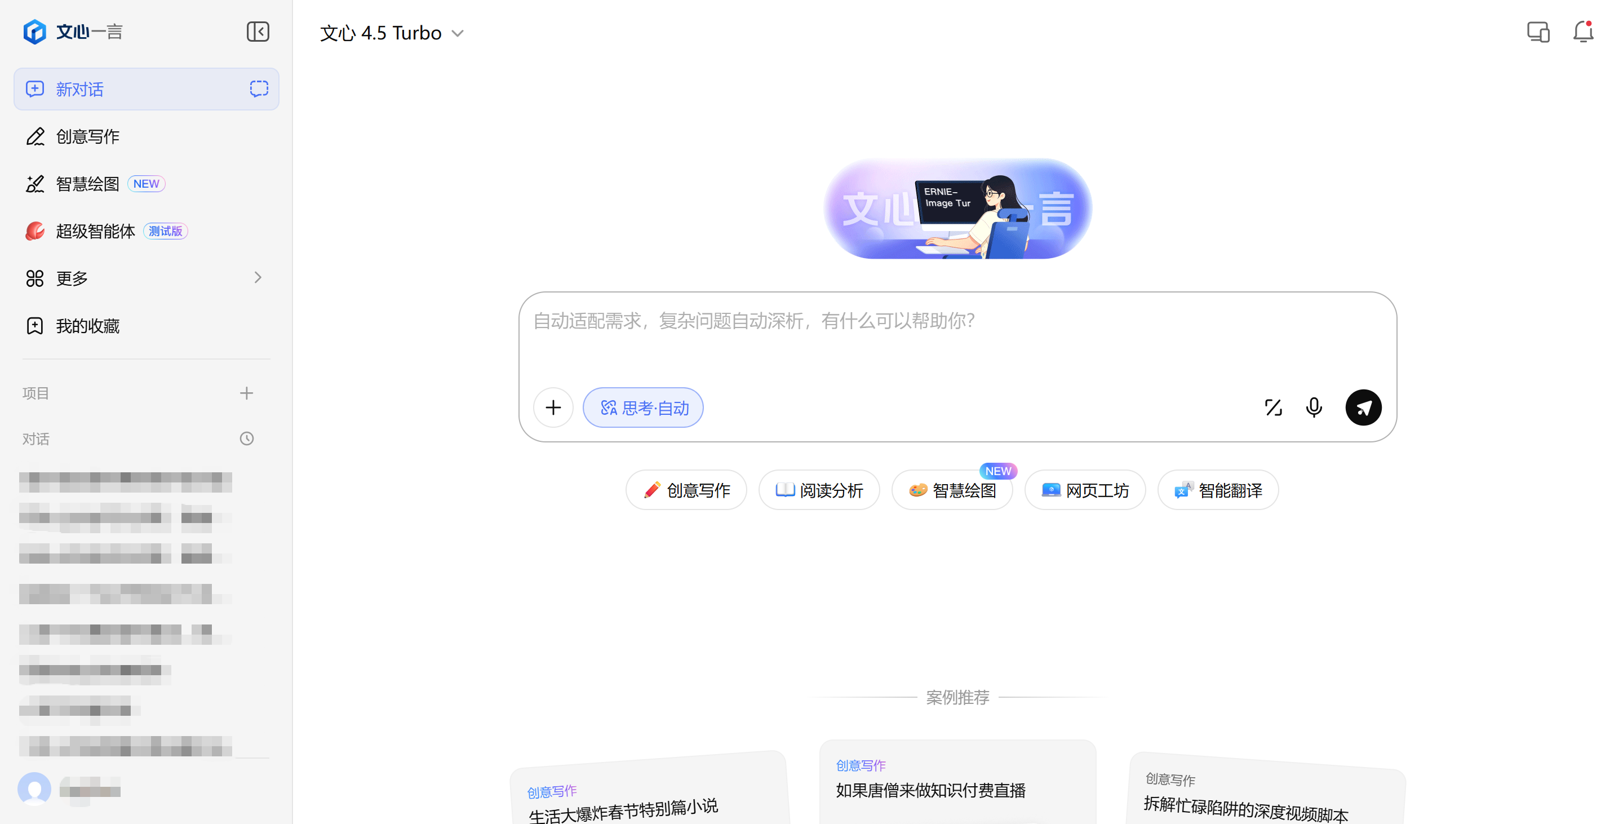This screenshot has width=1623, height=824.
Task: Select the 网页工坊 quick chip
Action: pyautogui.click(x=1085, y=490)
